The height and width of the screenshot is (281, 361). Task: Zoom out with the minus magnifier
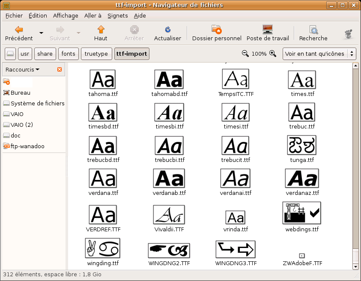click(x=245, y=54)
